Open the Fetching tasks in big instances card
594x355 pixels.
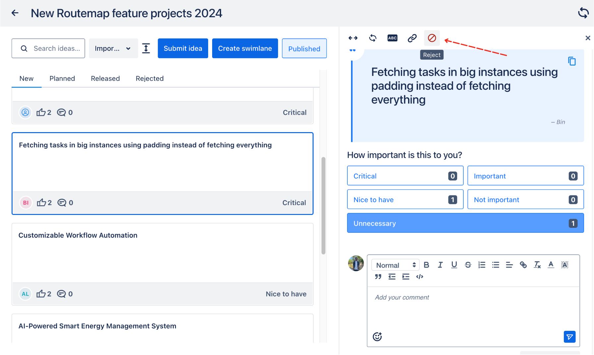(162, 174)
